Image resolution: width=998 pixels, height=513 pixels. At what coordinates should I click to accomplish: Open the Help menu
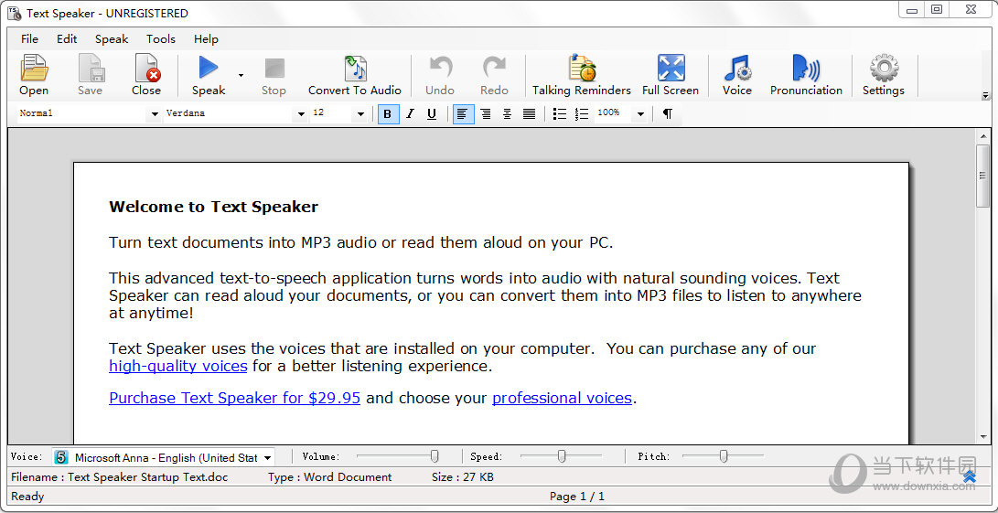click(206, 38)
